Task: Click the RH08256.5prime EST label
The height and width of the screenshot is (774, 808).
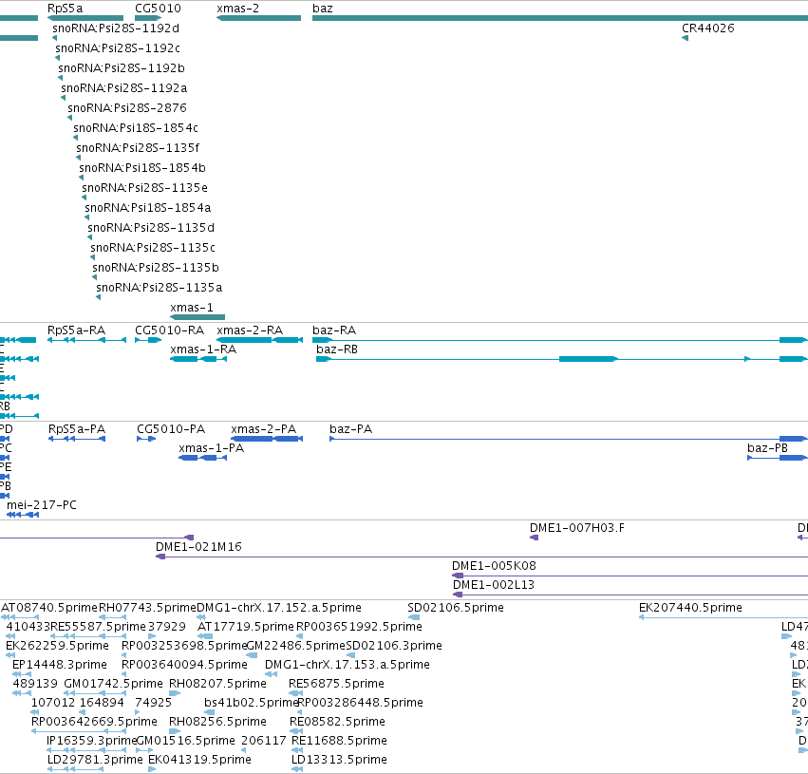Action: pyautogui.click(x=218, y=722)
